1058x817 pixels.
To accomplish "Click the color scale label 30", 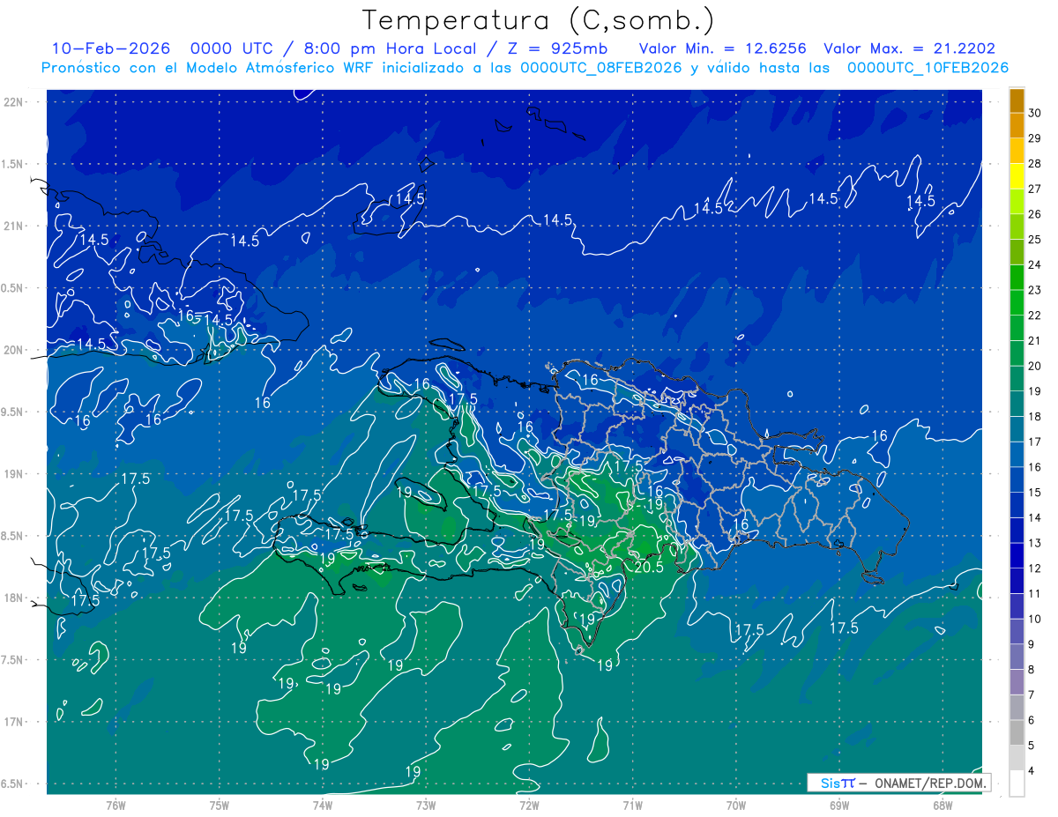I will 1035,113.
